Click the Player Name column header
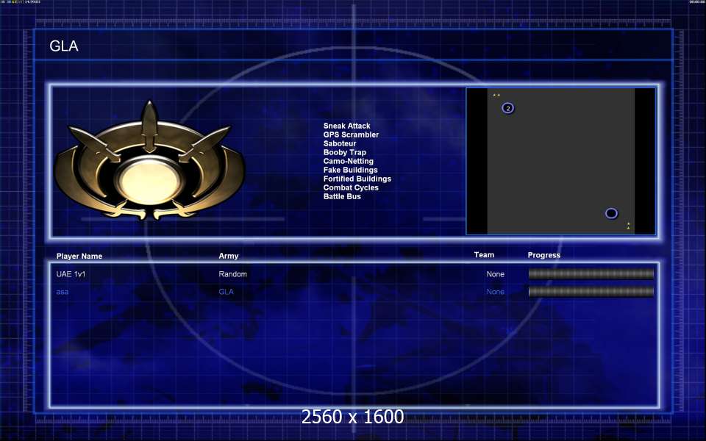706x441 pixels. pos(79,257)
